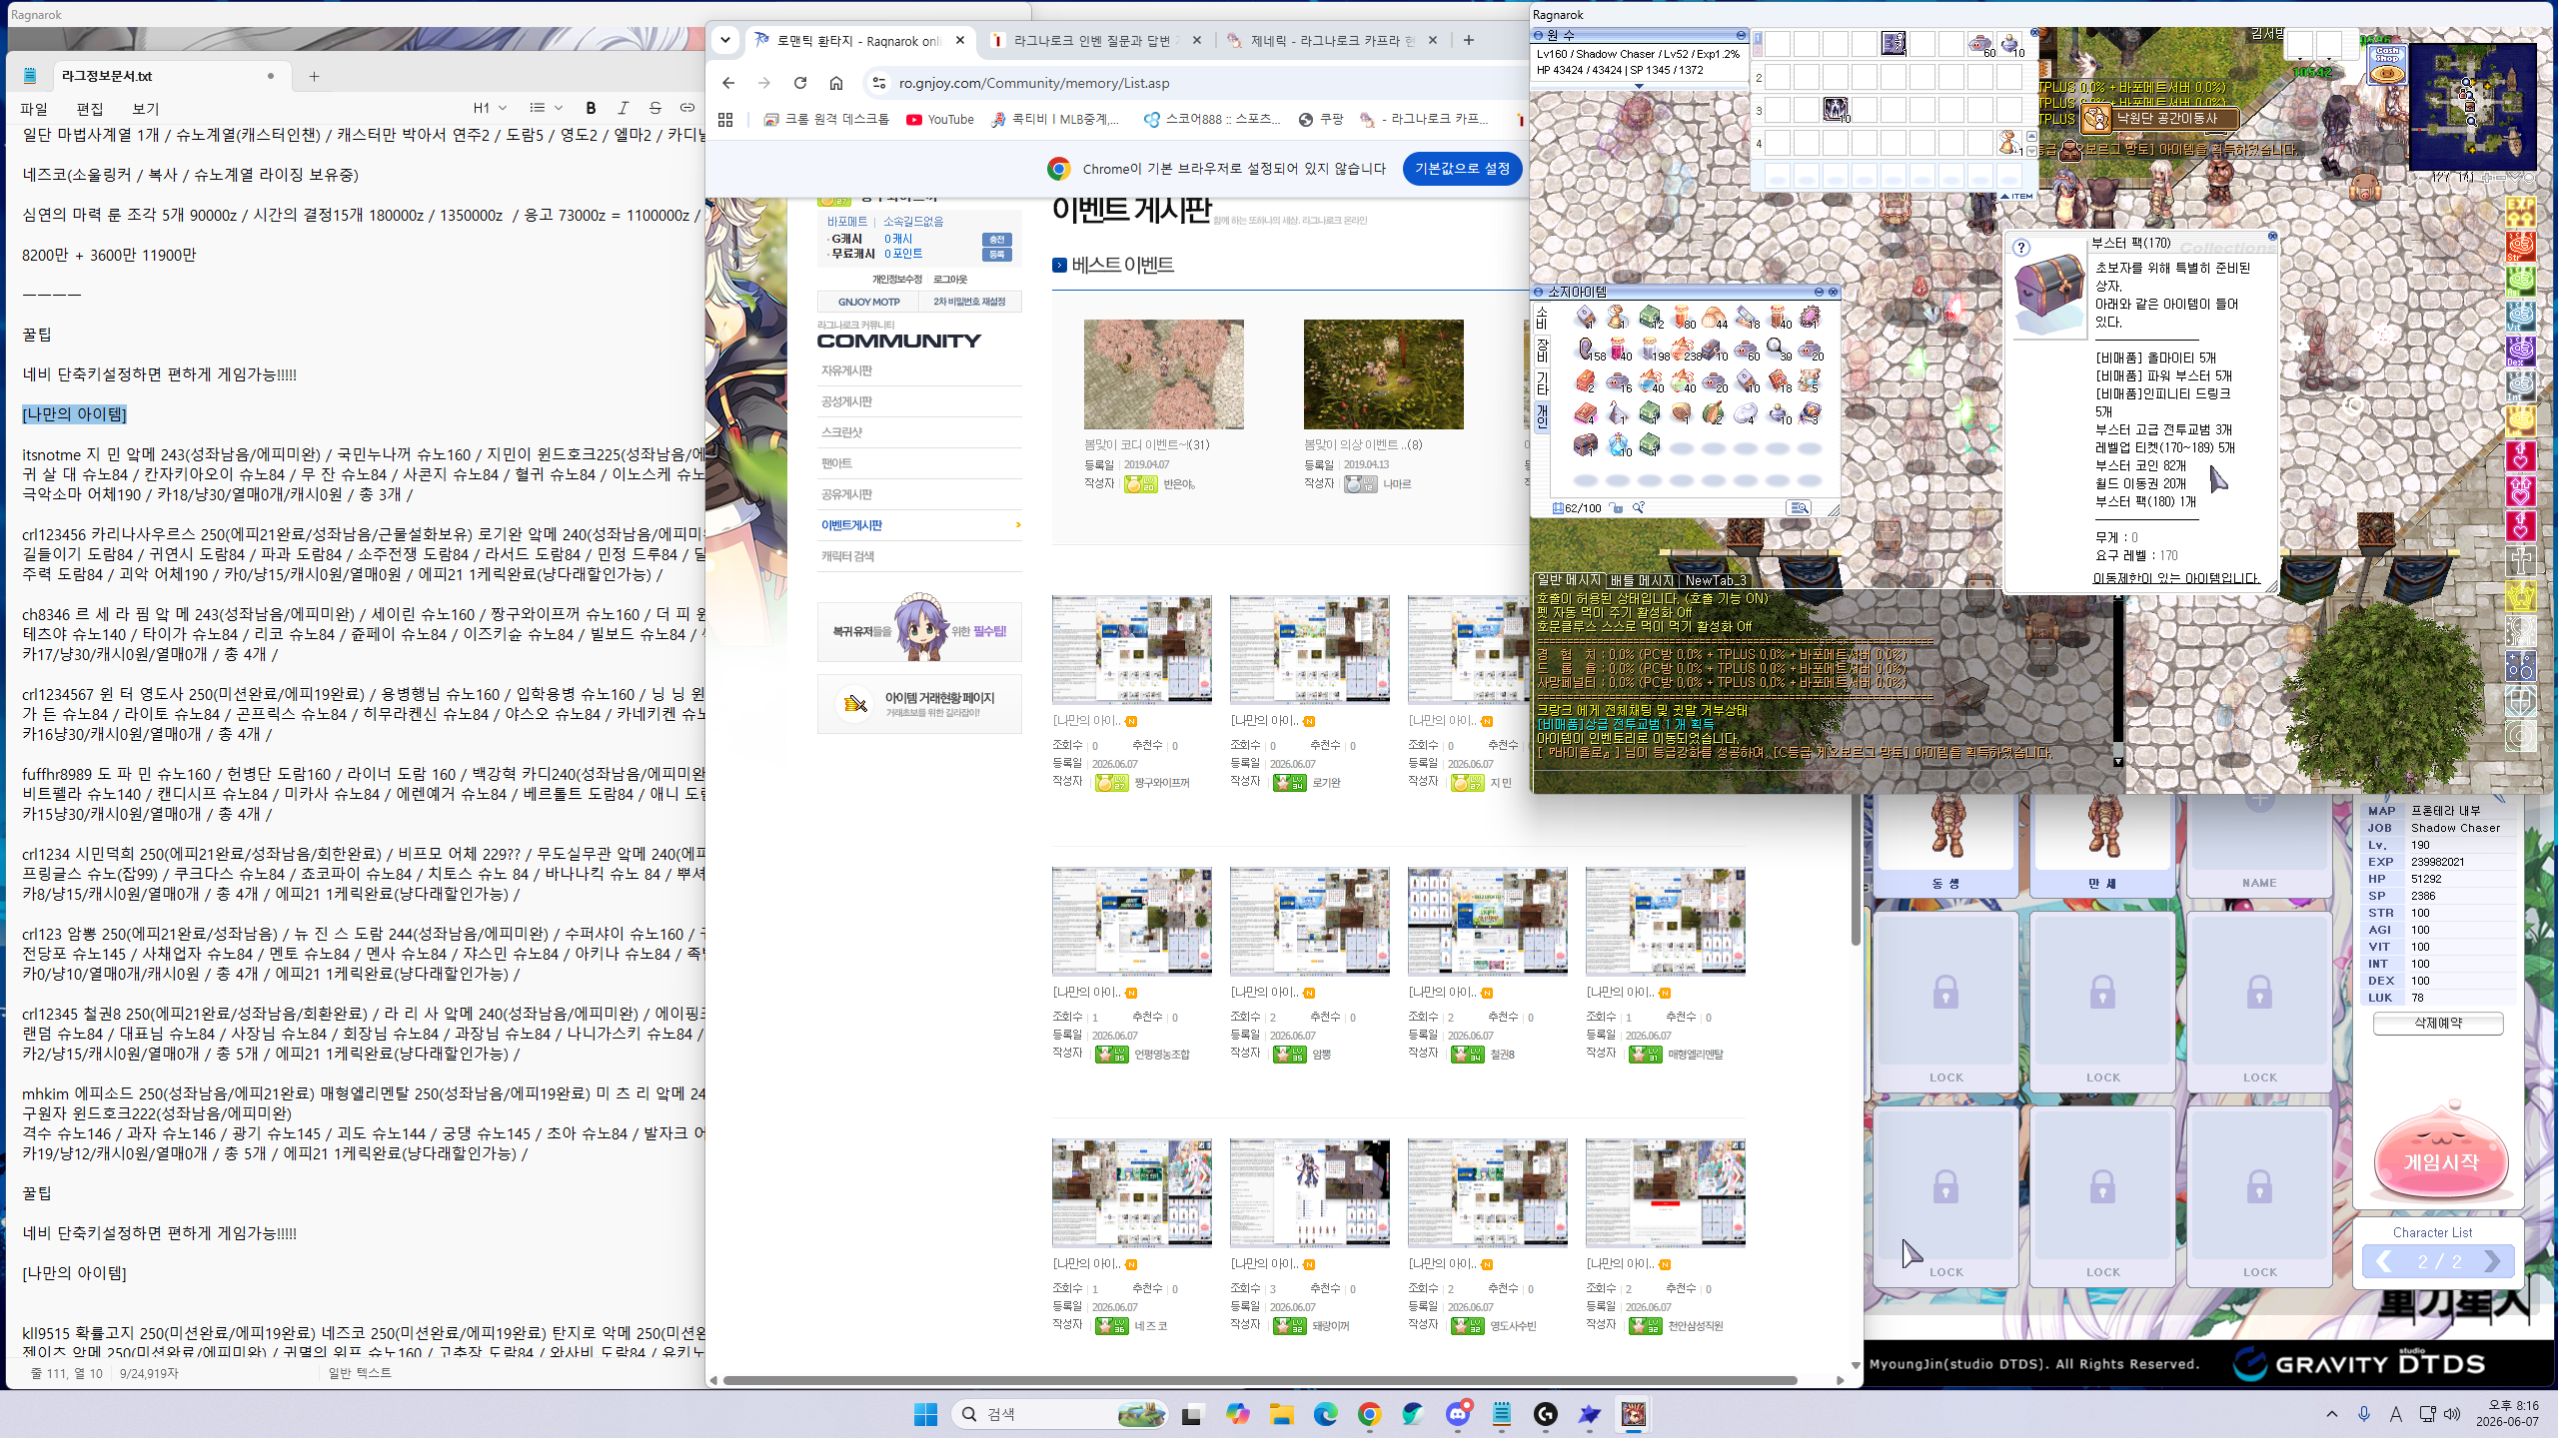Click the magnifying glass item with count 30

click(1778, 349)
